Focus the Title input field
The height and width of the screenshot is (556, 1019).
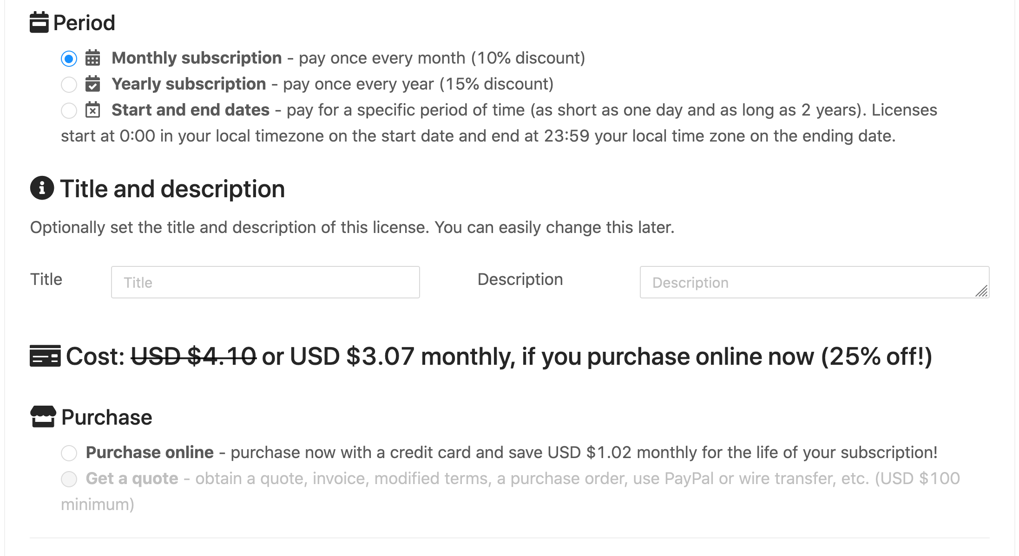click(265, 282)
